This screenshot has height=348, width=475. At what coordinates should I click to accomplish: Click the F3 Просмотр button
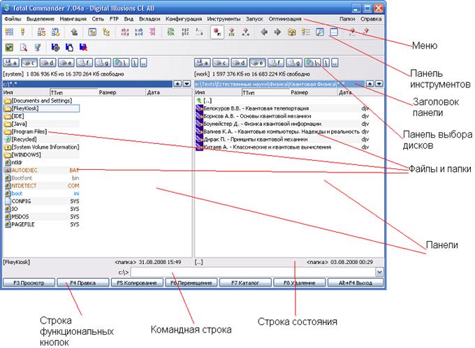tap(29, 283)
